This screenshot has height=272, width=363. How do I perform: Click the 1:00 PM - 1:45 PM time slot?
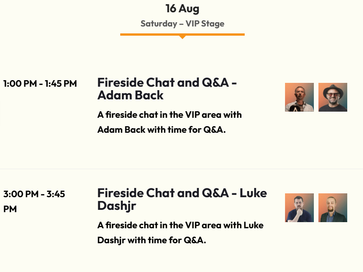(x=40, y=84)
